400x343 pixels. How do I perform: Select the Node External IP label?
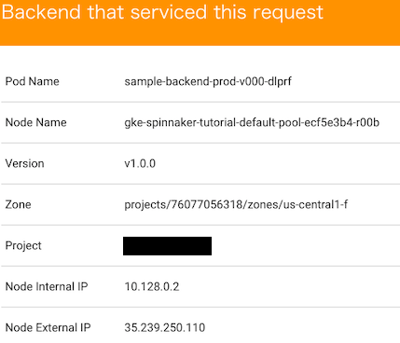click(48, 327)
